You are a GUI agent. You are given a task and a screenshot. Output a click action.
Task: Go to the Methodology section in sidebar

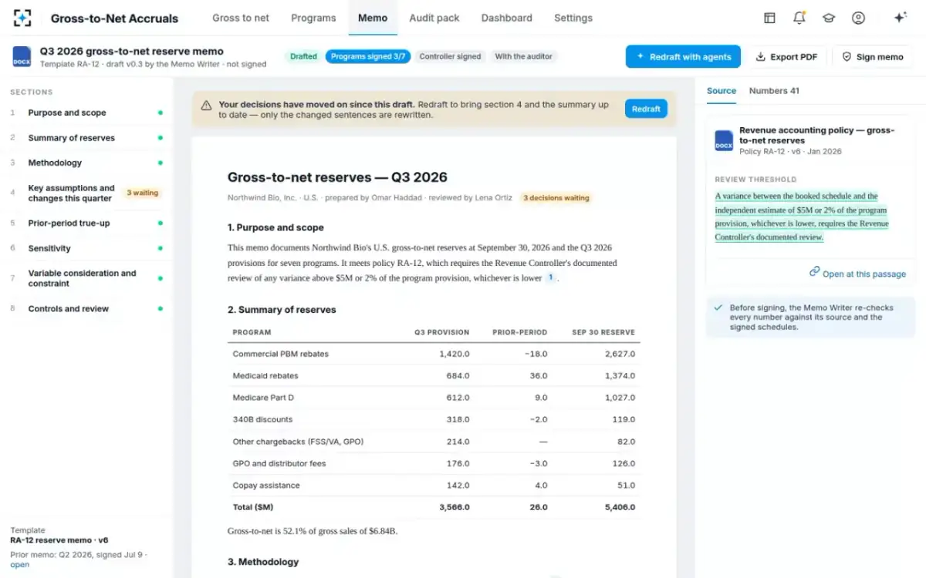point(86,163)
